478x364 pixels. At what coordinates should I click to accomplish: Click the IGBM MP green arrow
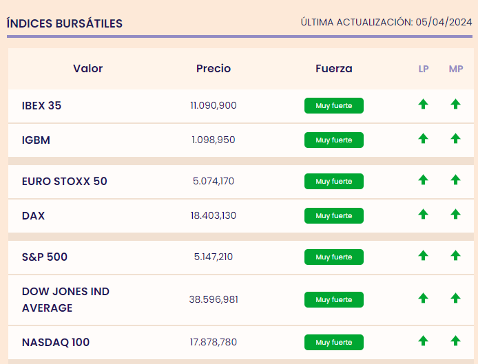[x=455, y=139]
